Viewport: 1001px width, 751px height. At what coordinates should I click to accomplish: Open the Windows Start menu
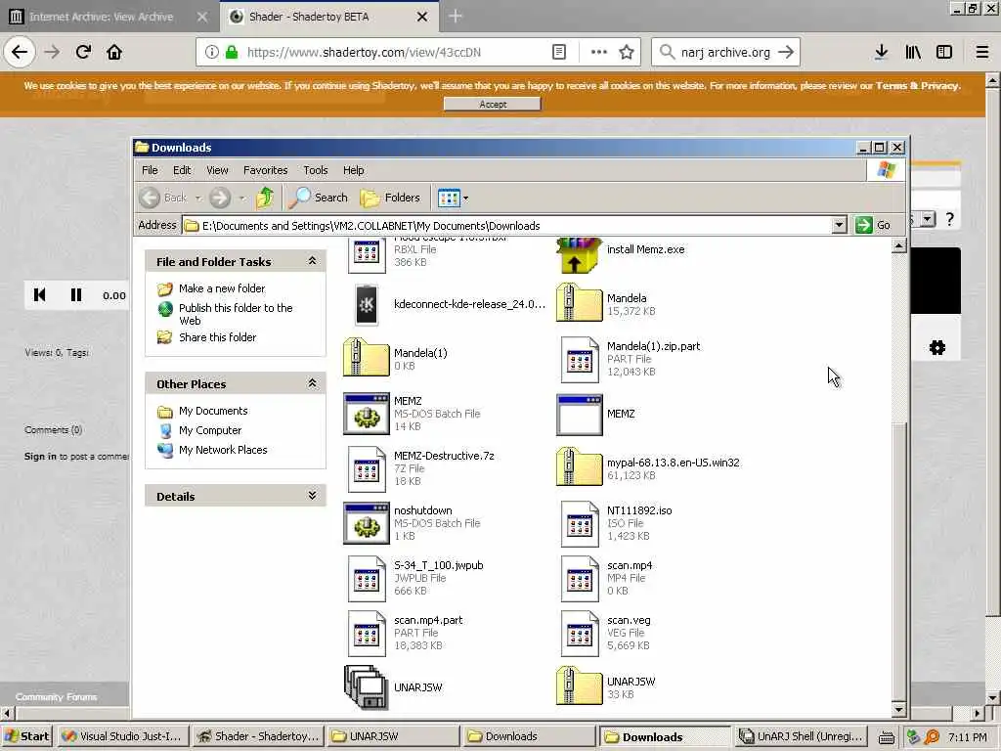[27, 736]
